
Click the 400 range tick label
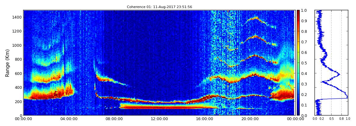[18, 88]
